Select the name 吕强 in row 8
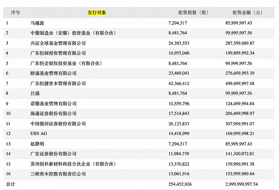 pos(35,93)
